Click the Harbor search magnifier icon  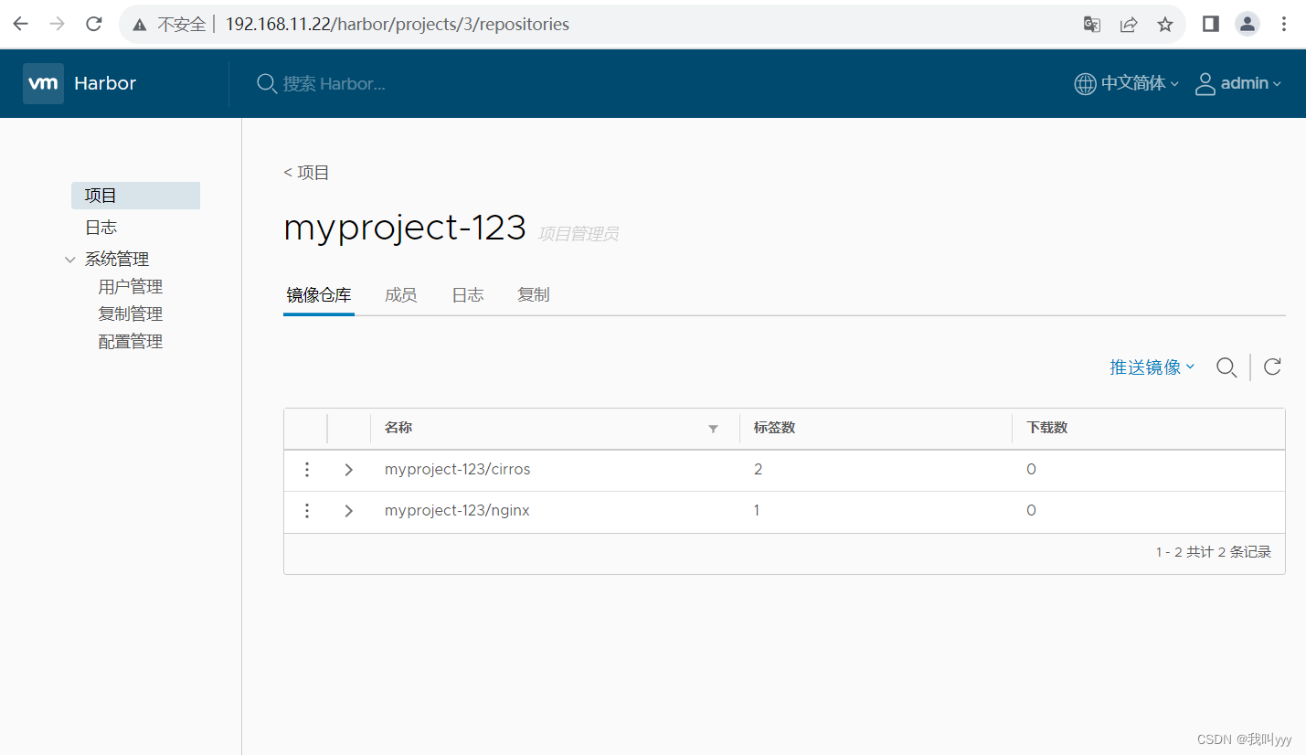tap(266, 84)
